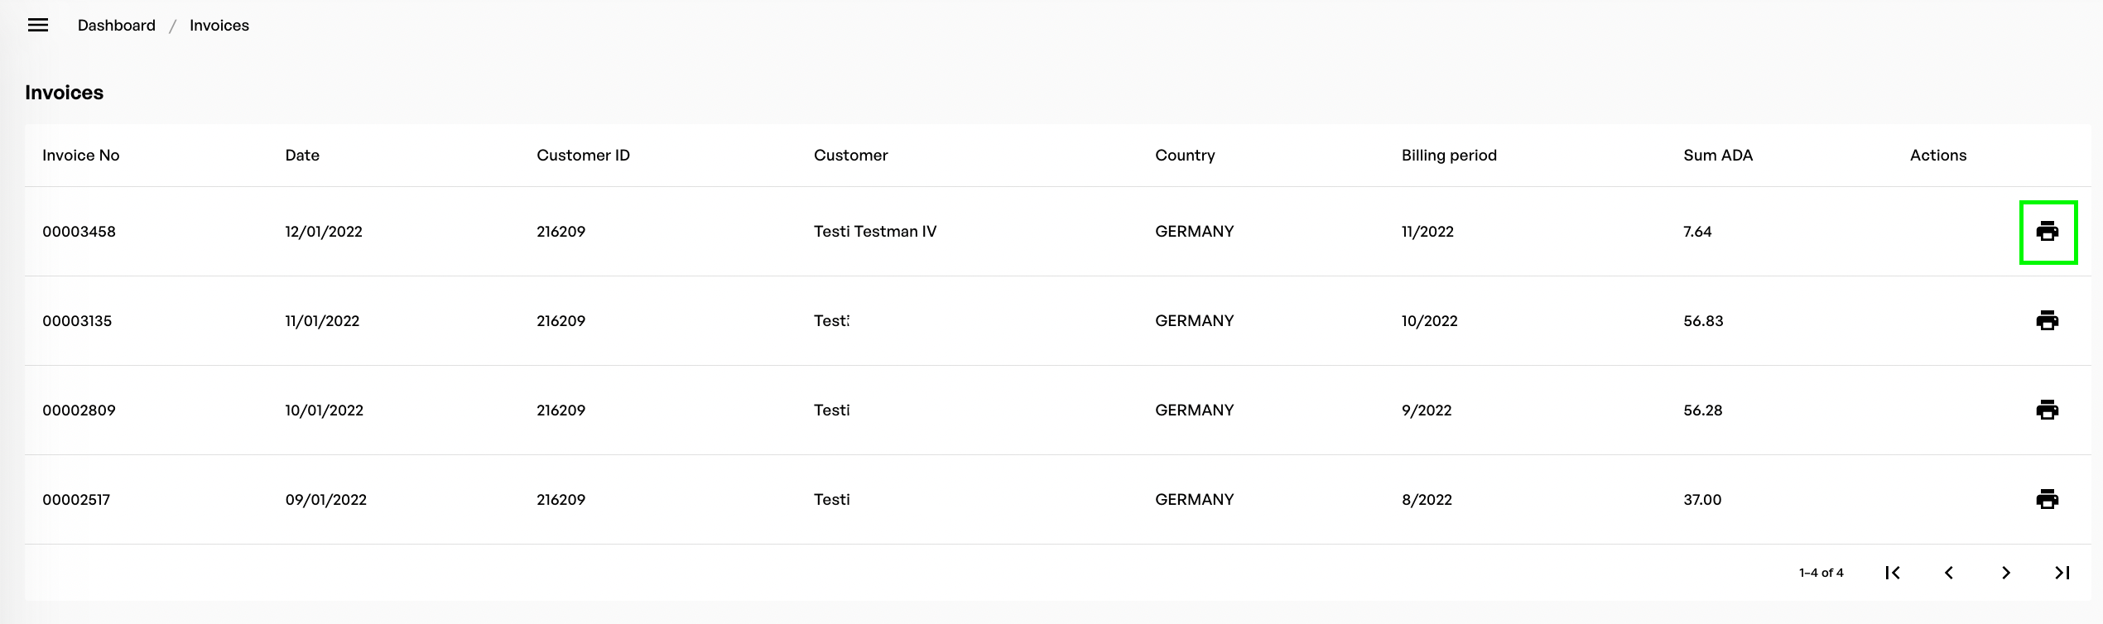Click the Billing period column header
The width and height of the screenshot is (2103, 624).
pos(1449,156)
